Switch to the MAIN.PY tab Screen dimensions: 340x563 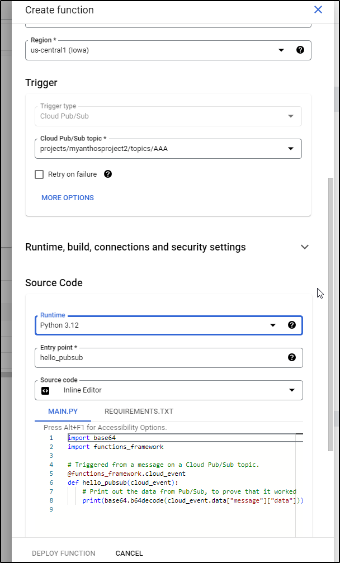tap(63, 411)
